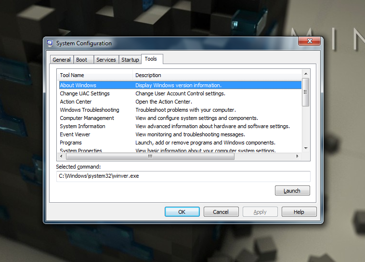
Task: Switch to the General tab
Action: click(x=62, y=60)
